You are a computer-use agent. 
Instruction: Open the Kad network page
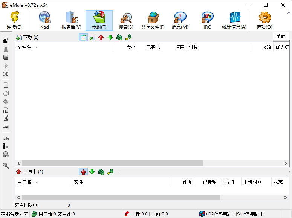click(45, 20)
